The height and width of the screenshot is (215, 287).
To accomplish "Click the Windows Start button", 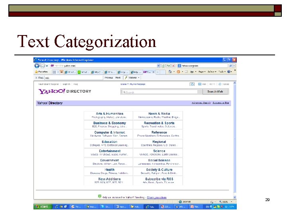I will 43,207.
